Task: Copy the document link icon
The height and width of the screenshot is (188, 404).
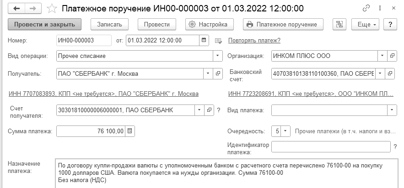Action: click(366, 9)
